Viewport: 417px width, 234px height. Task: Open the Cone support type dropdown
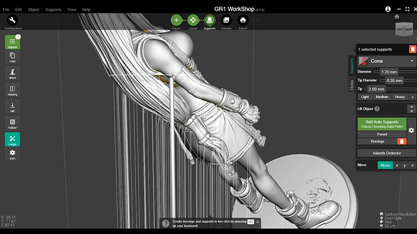pos(386,61)
